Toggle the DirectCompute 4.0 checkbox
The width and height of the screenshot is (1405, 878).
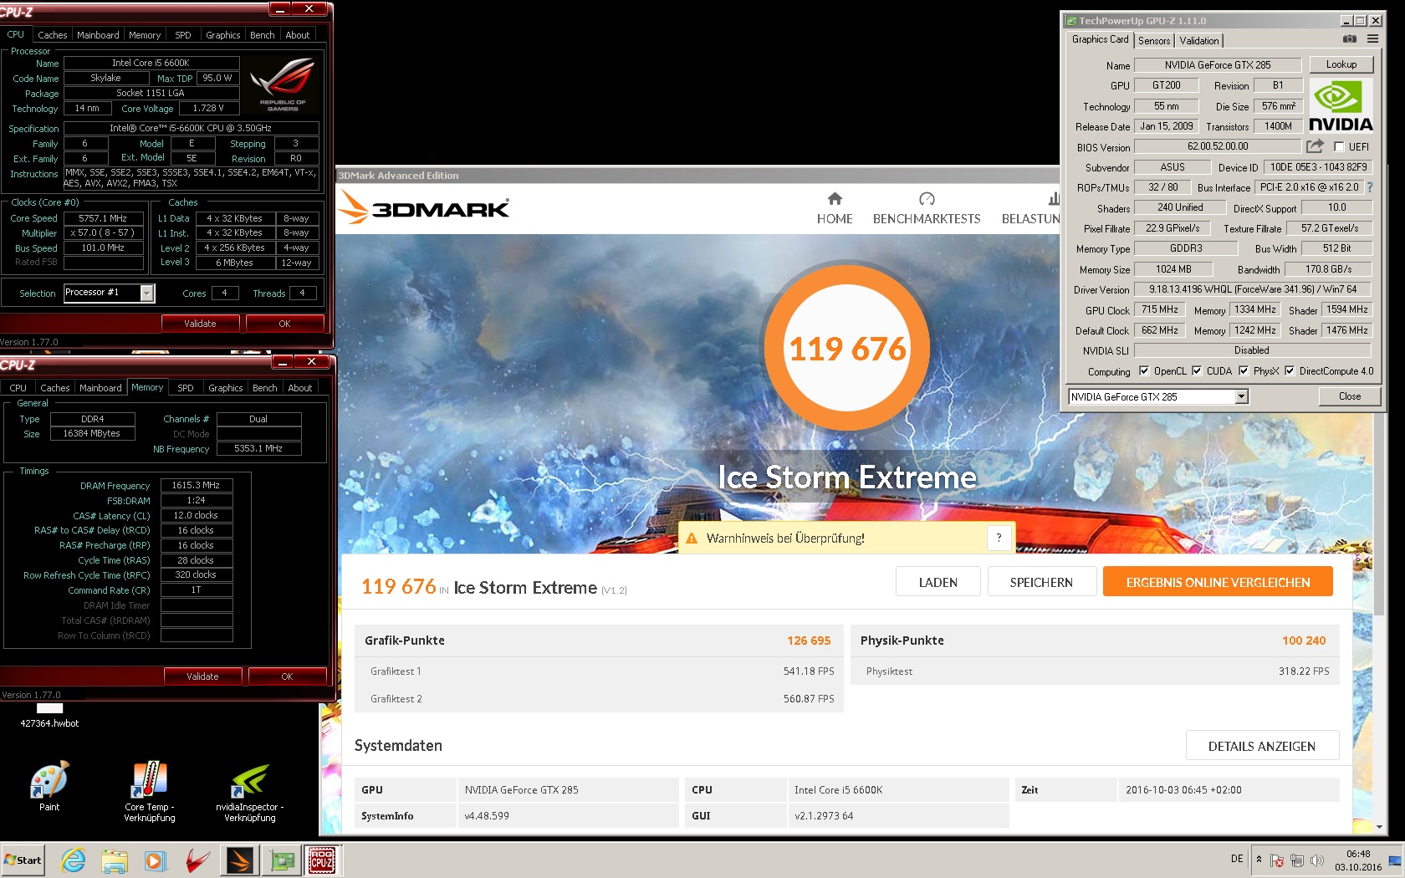tap(1290, 370)
